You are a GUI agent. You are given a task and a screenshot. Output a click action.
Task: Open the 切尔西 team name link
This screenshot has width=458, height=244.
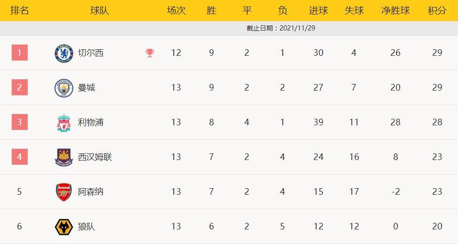click(x=91, y=53)
